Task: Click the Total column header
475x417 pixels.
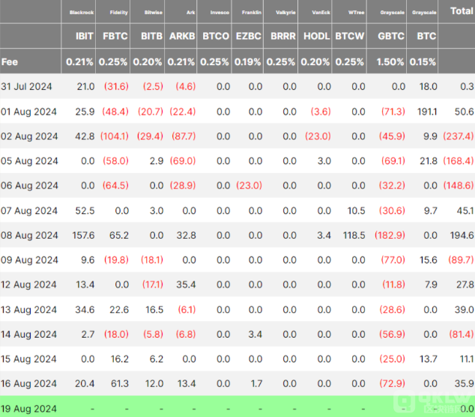Action: (x=461, y=11)
